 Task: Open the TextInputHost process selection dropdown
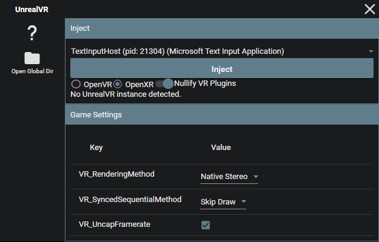[x=221, y=51]
